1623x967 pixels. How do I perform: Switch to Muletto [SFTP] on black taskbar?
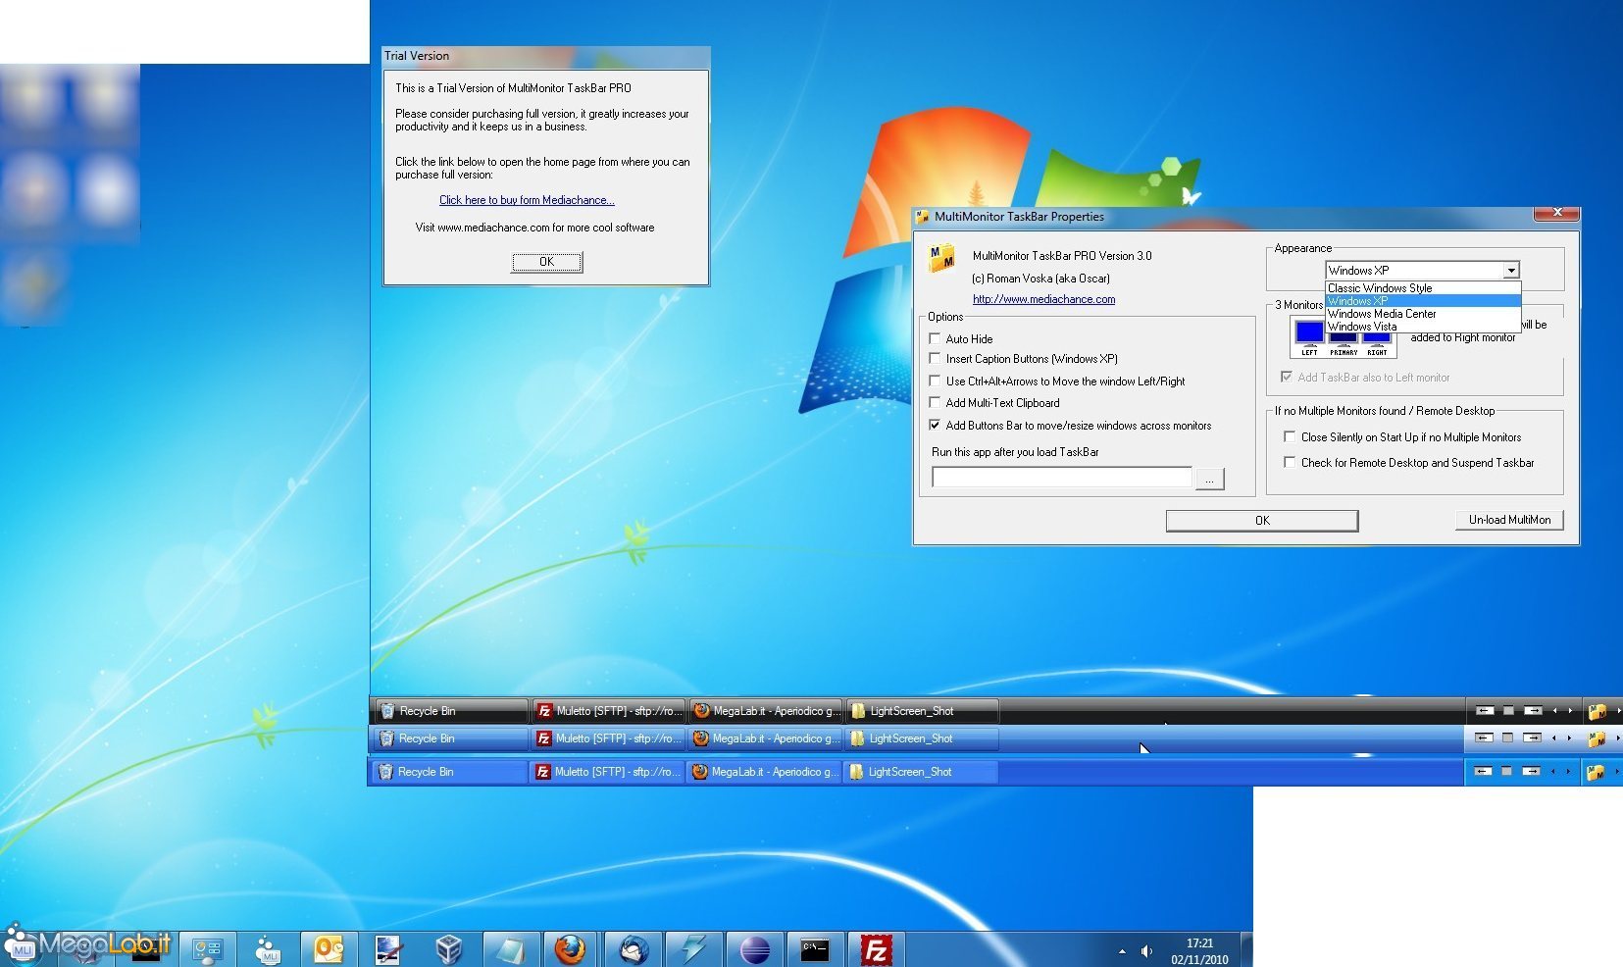(x=609, y=711)
